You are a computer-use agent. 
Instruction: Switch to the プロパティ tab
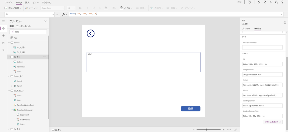coord(246,29)
